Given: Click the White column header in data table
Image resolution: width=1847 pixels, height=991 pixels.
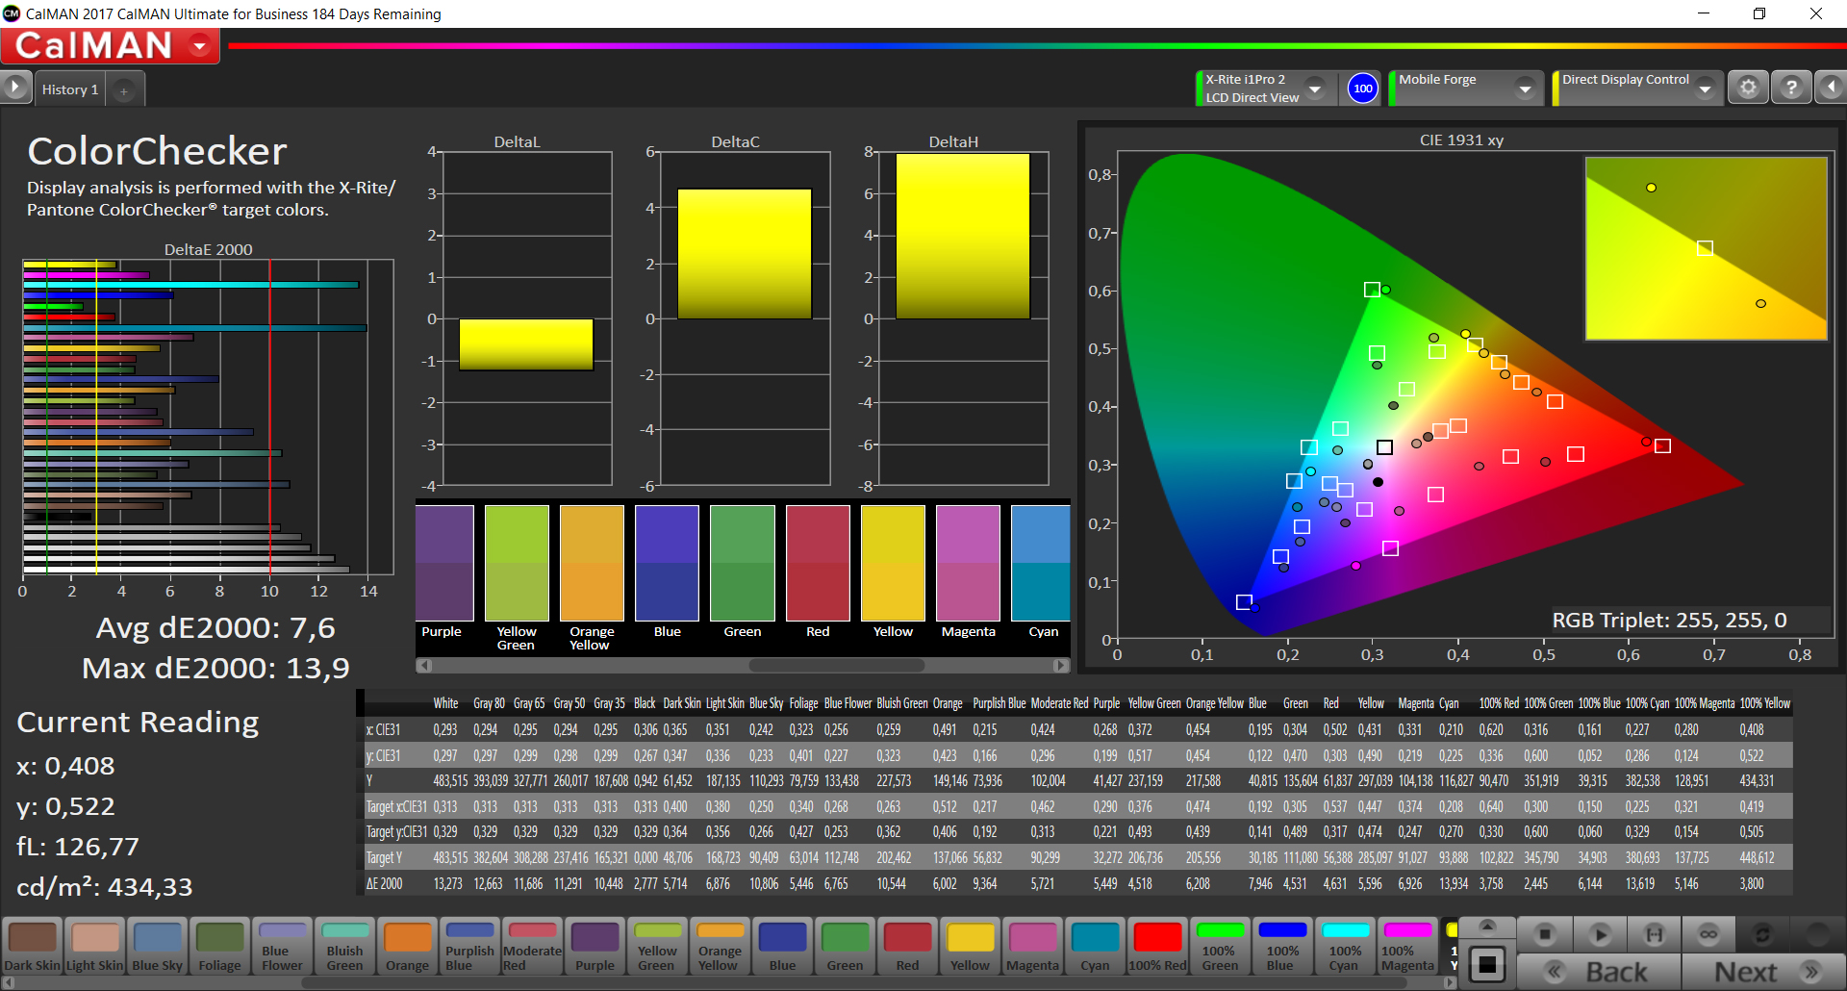Looking at the screenshot, I should click(445, 703).
